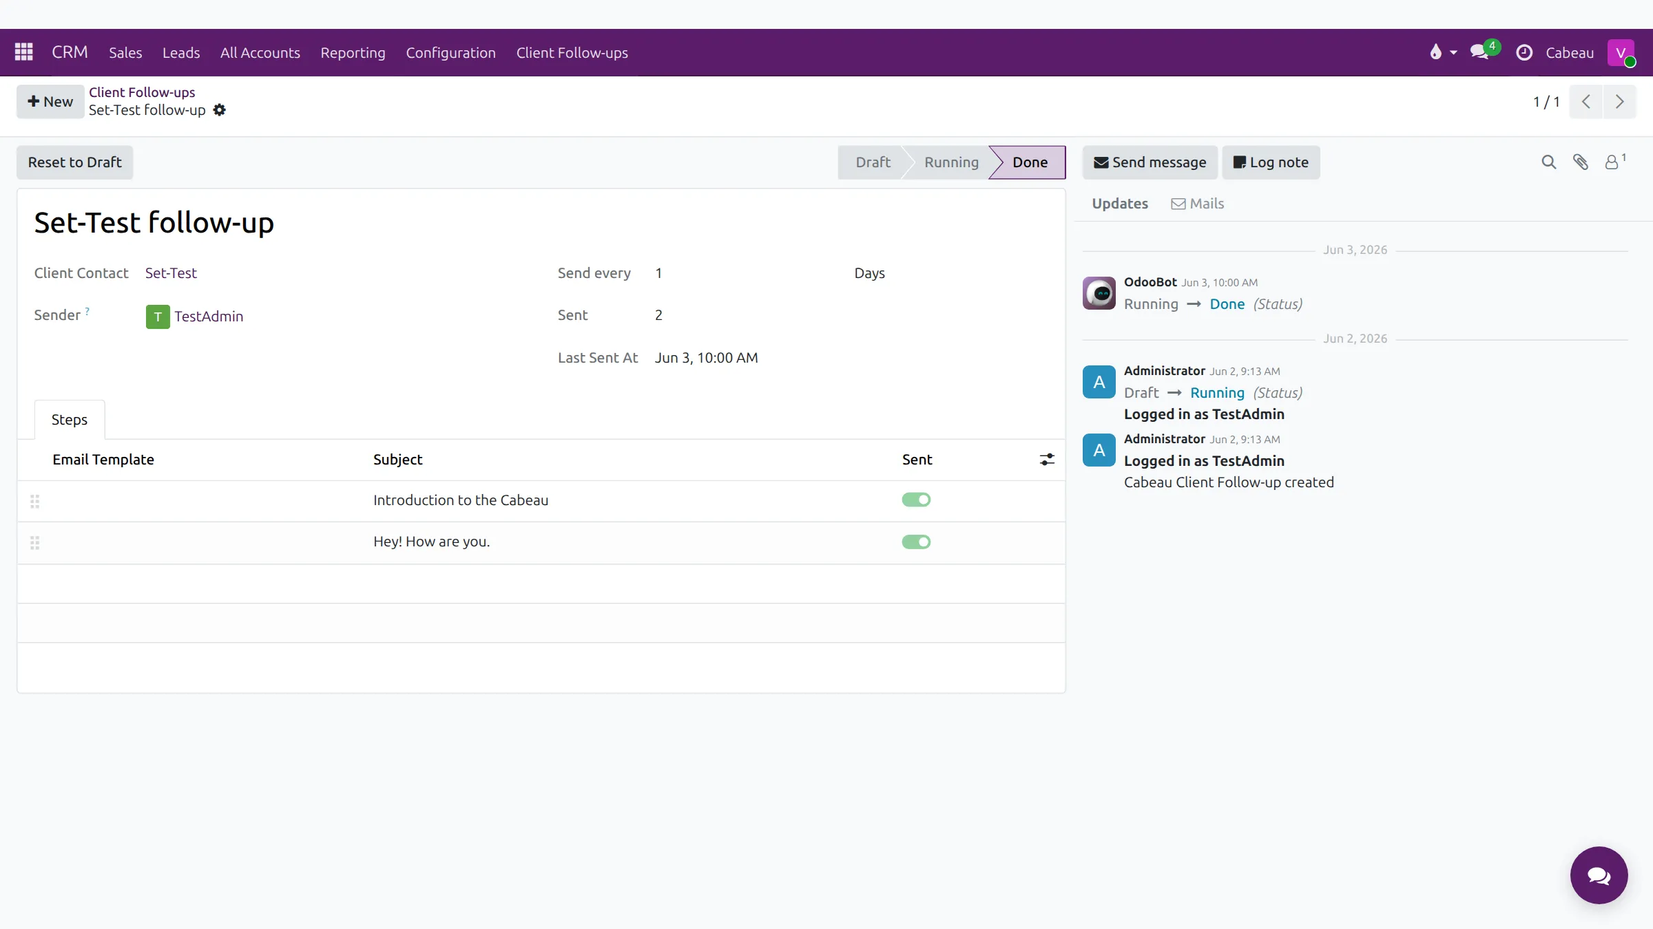
Task: Select the Draft status stage
Action: click(873, 162)
